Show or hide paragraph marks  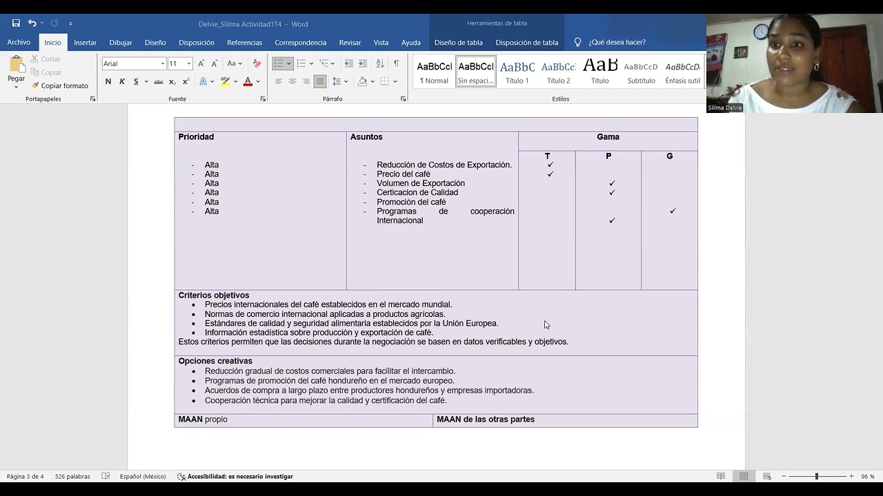coord(396,63)
